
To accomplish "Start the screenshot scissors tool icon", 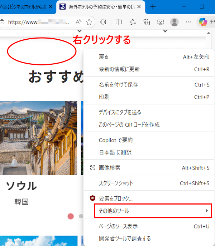I will (161, 22).
